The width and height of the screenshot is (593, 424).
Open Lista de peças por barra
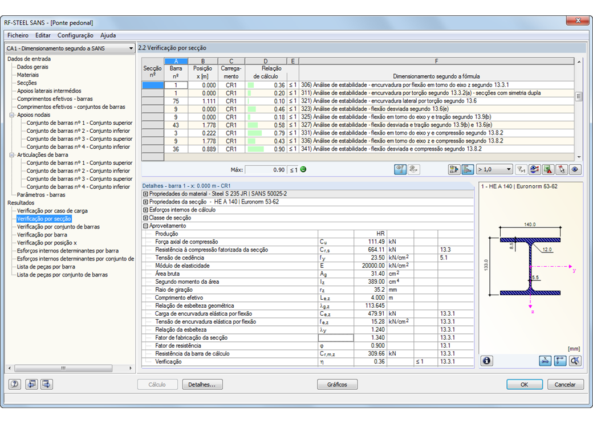(x=46, y=267)
